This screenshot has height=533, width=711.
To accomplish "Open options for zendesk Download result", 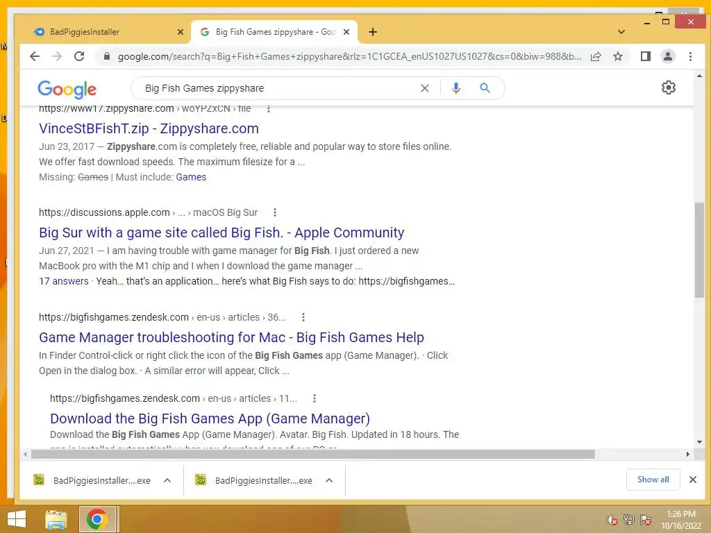I will pyautogui.click(x=315, y=398).
